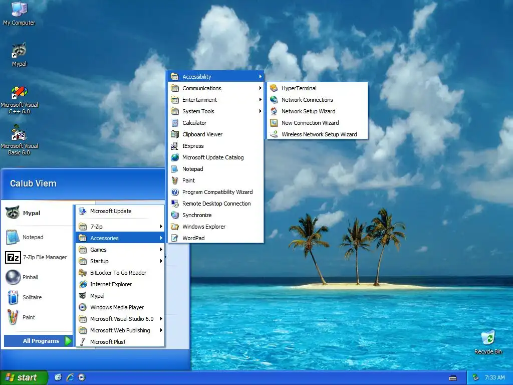
Task: Expand the 7-Zip program folder
Action: [120, 227]
